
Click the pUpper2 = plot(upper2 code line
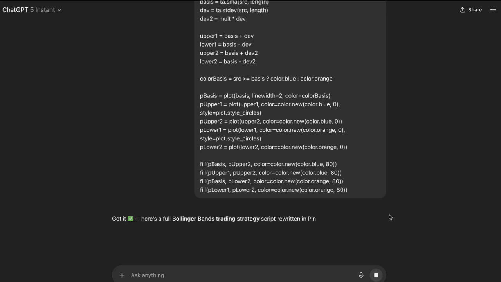click(271, 122)
